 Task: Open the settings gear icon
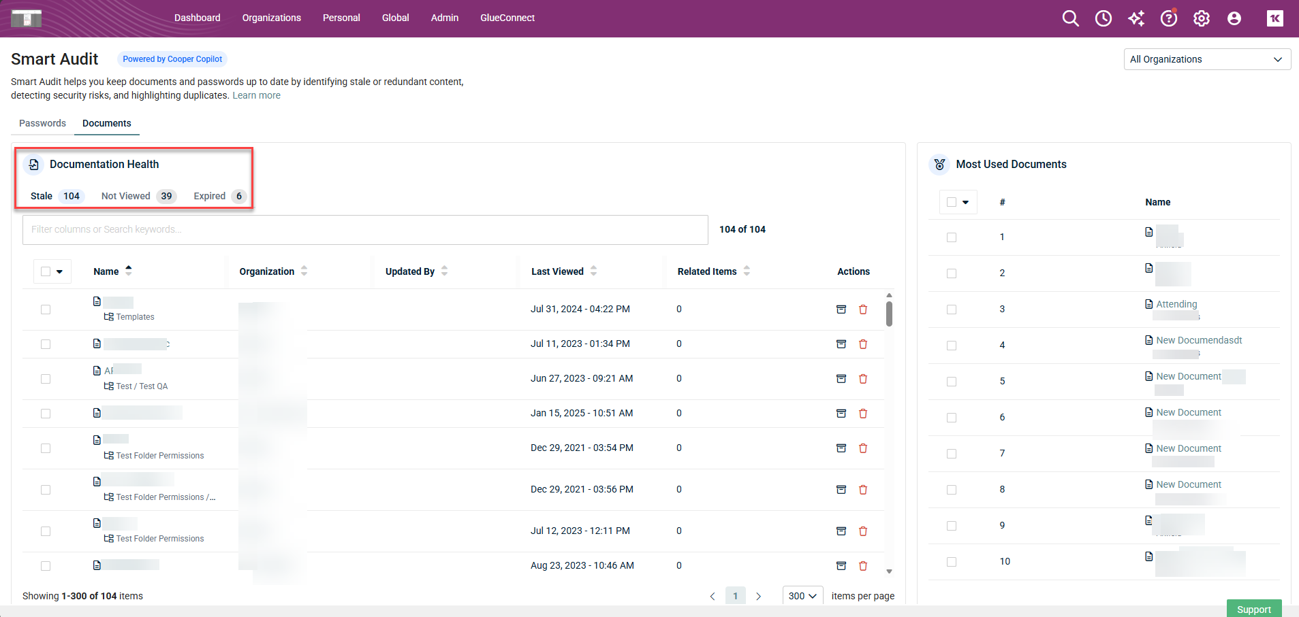point(1201,18)
